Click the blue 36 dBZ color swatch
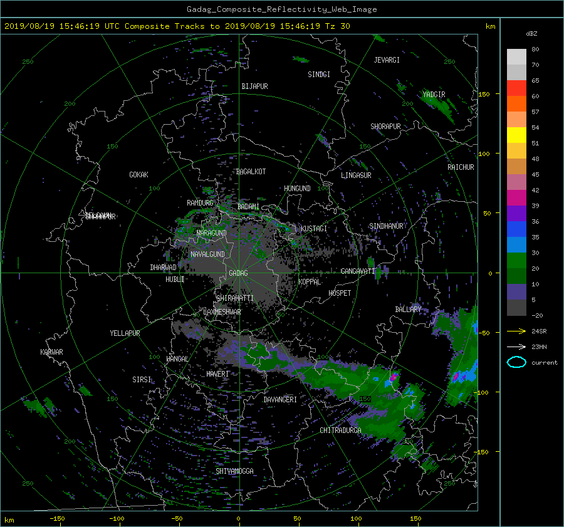Viewport: 564px width, 527px height. 516,229
